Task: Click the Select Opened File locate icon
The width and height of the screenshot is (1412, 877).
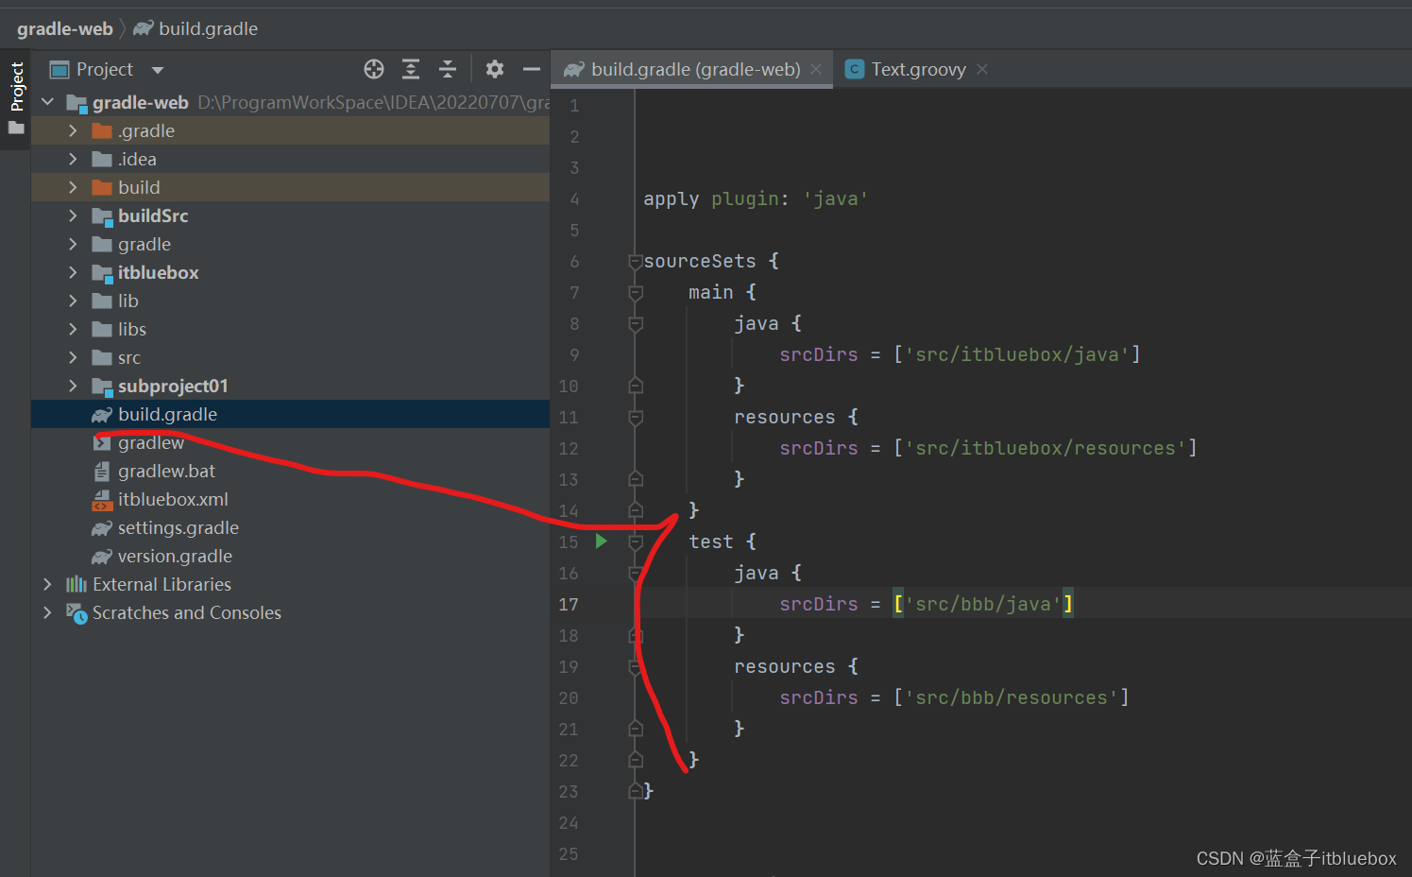Action: click(x=374, y=69)
